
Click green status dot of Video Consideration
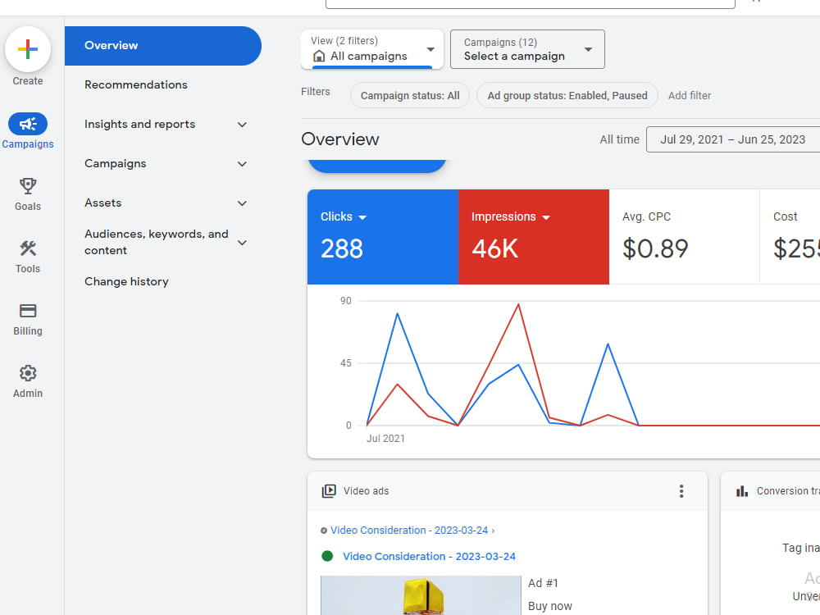tap(327, 556)
